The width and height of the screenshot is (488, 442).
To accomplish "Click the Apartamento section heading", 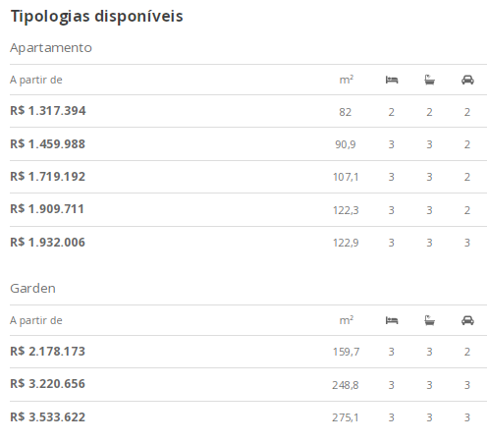I will (x=51, y=48).
